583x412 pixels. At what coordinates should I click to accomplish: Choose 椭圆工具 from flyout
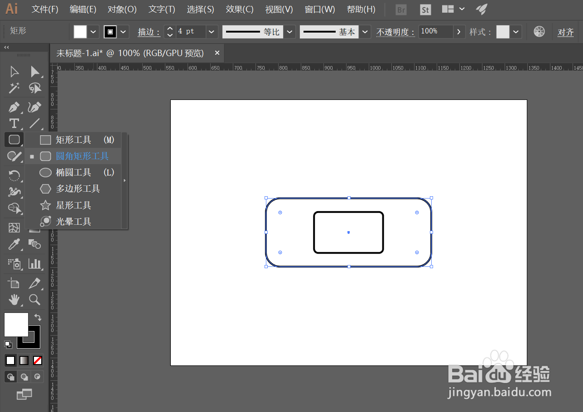pyautogui.click(x=73, y=173)
